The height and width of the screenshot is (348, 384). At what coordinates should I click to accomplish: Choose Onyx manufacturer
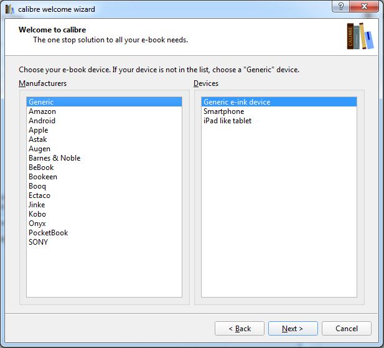point(104,223)
